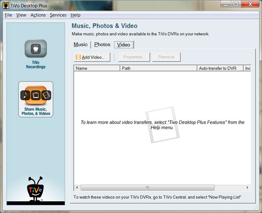Click the film strip icon on Add Video
262x213 pixels.
78,57
